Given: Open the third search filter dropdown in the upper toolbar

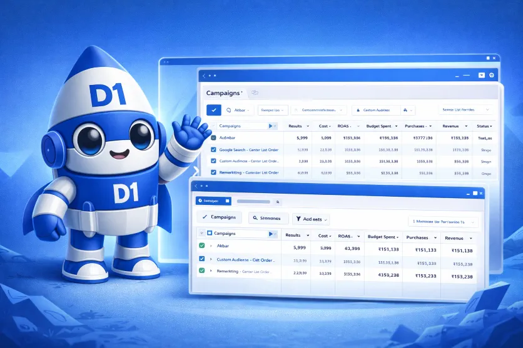Looking at the screenshot, I should click(x=318, y=110).
